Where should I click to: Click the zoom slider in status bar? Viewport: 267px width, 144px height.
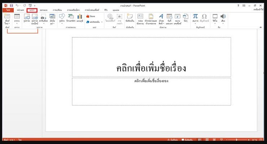236,139
